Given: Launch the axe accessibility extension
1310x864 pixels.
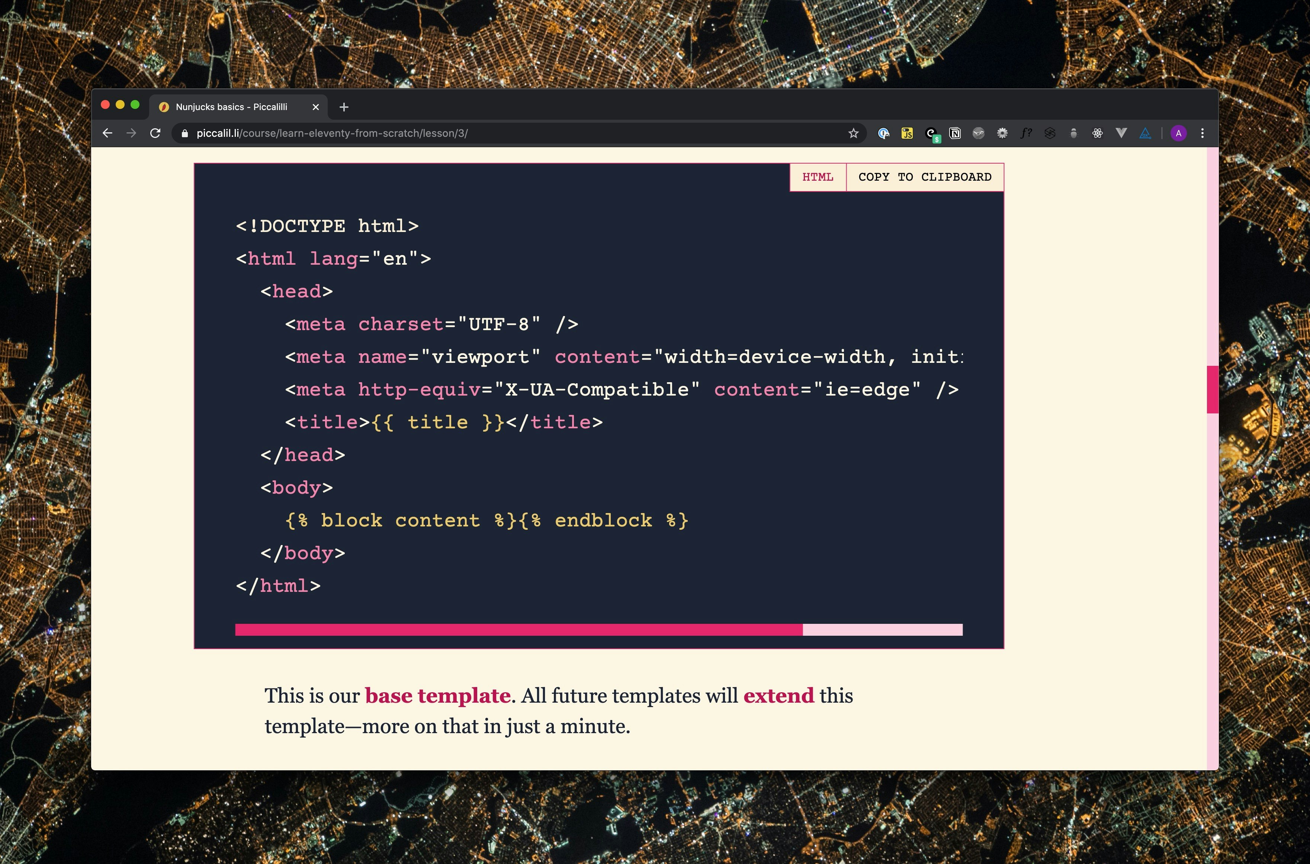Looking at the screenshot, I should [x=1145, y=133].
